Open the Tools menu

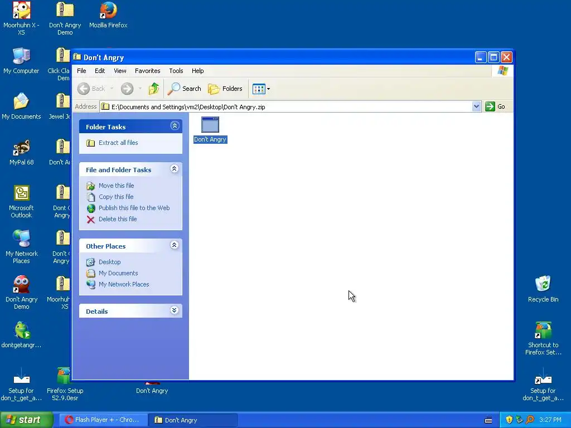coord(176,71)
